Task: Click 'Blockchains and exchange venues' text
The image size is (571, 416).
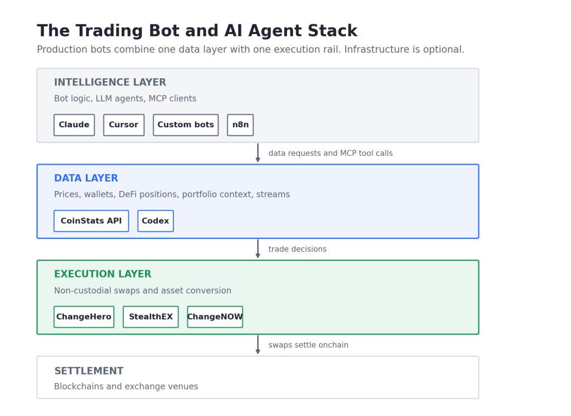Action: pos(126,386)
